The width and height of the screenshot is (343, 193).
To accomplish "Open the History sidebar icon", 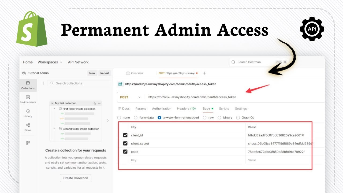I will [28, 113].
